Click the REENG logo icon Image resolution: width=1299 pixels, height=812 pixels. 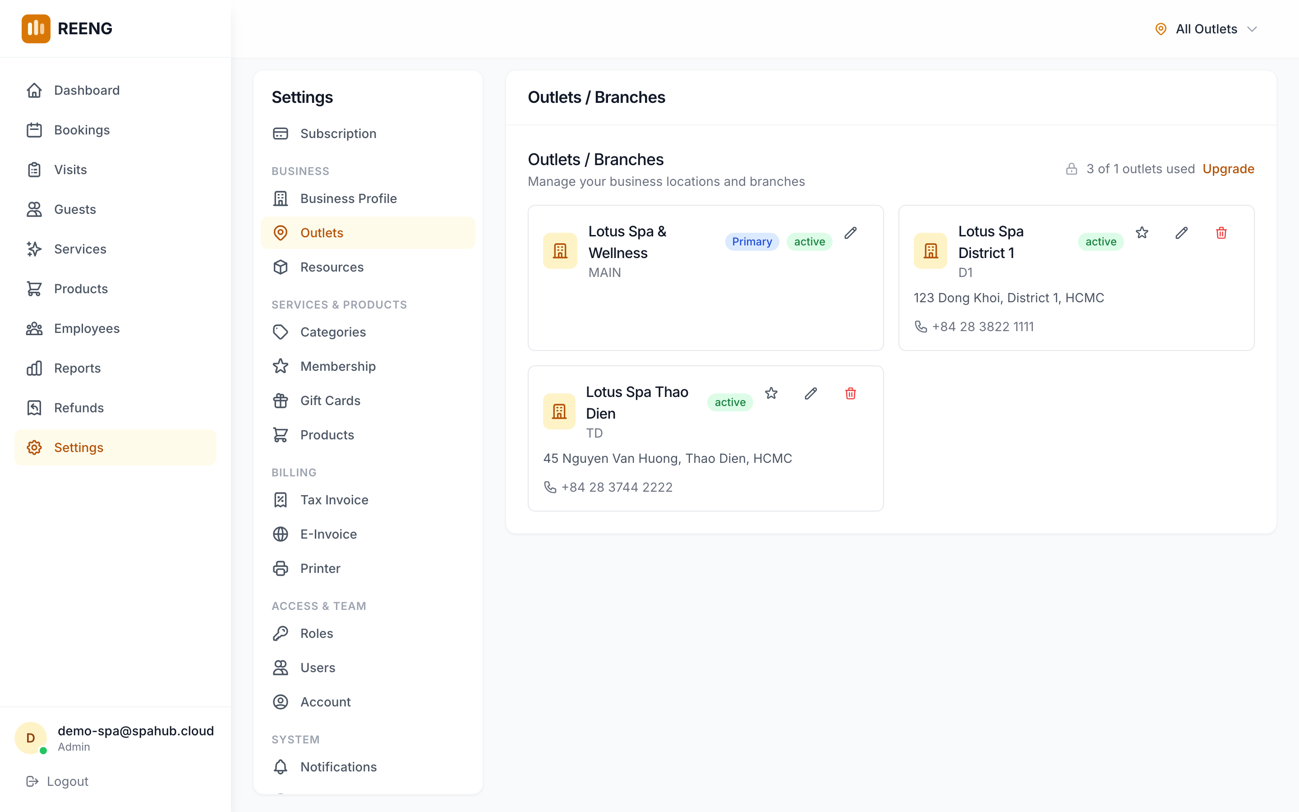coord(36,28)
